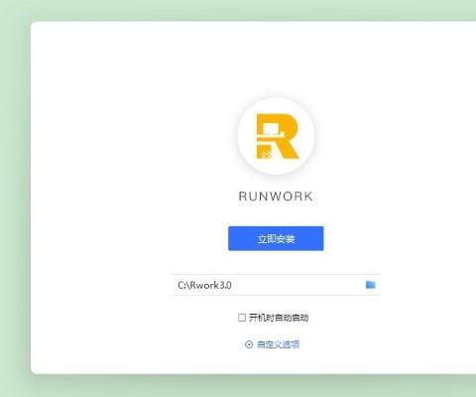Show custom options via 自定义选项 text

pyautogui.click(x=278, y=344)
